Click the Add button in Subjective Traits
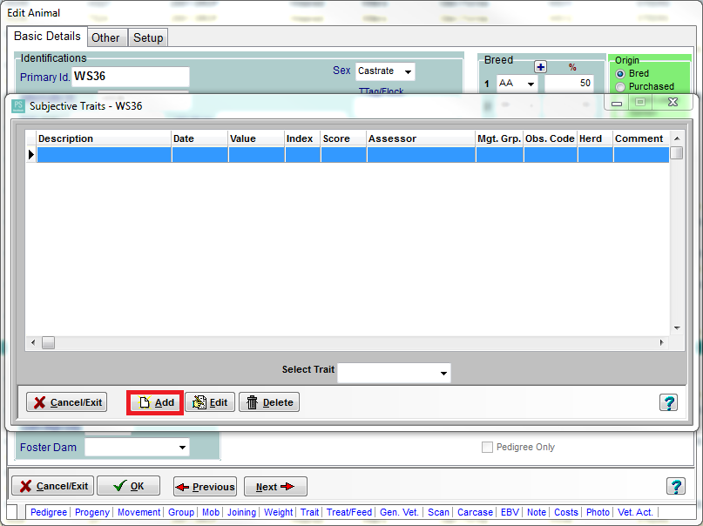The height and width of the screenshot is (526, 703). pyautogui.click(x=155, y=402)
